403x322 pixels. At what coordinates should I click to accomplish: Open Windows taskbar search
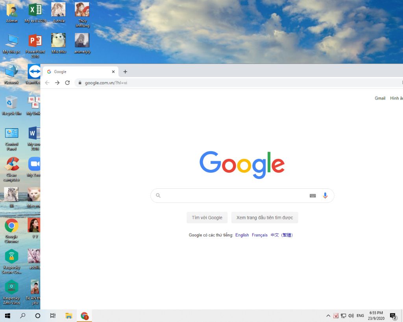[x=22, y=316]
